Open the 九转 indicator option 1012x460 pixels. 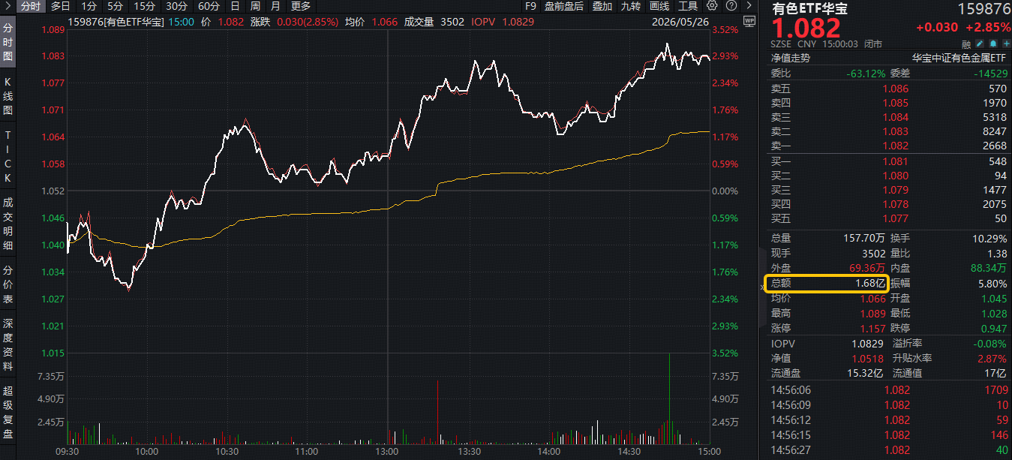(x=631, y=6)
